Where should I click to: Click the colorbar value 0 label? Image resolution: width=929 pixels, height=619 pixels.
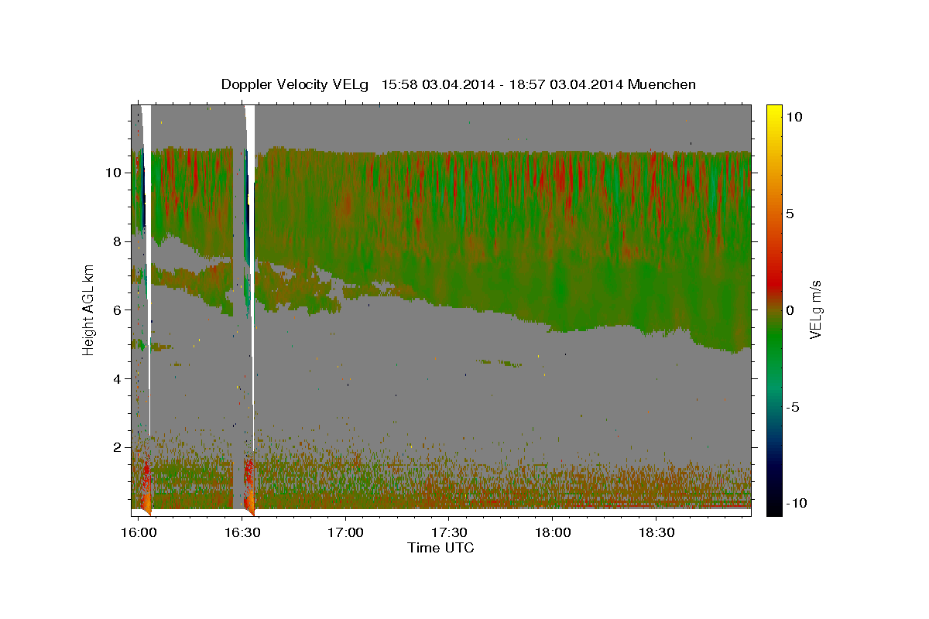click(x=791, y=309)
